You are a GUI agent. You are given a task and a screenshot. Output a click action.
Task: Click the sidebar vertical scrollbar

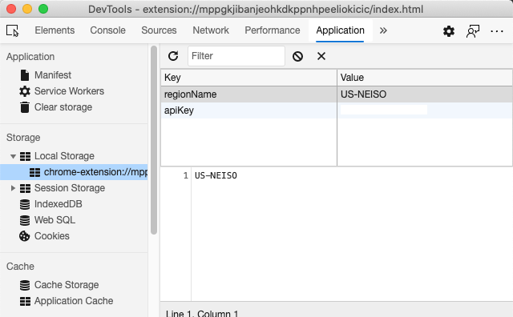click(154, 140)
